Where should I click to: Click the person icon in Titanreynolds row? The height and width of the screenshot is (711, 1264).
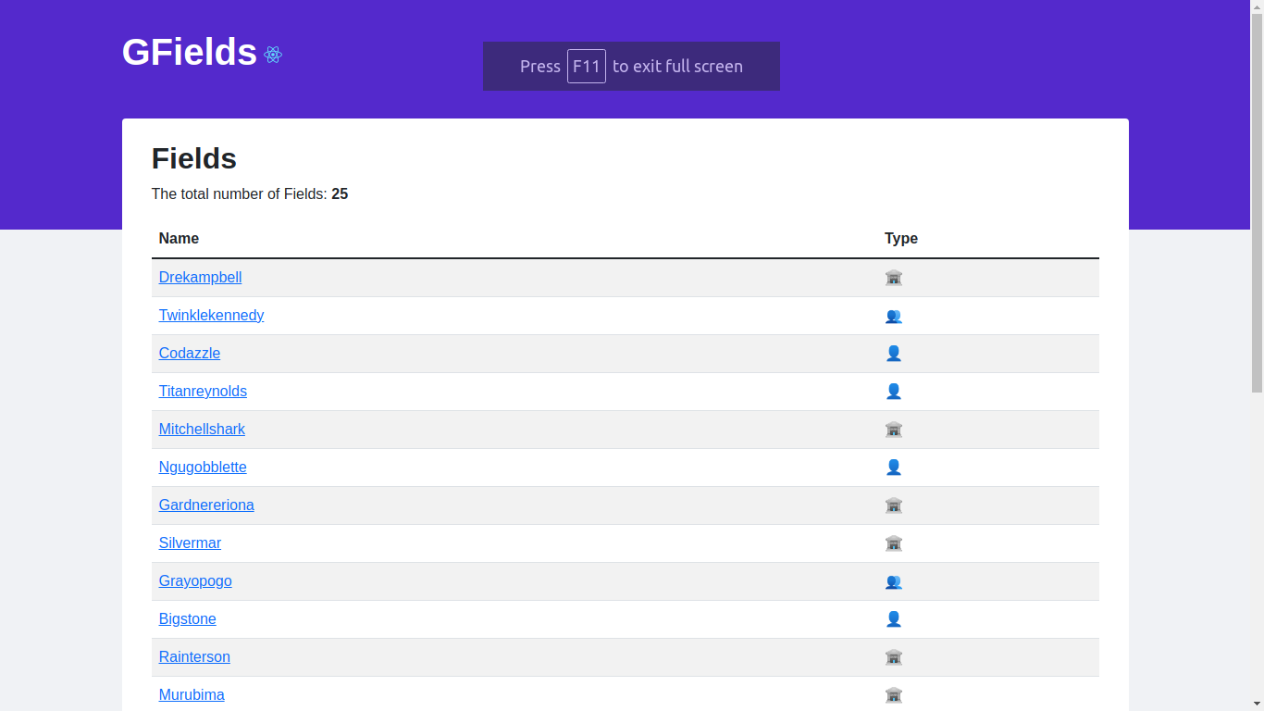(x=893, y=392)
